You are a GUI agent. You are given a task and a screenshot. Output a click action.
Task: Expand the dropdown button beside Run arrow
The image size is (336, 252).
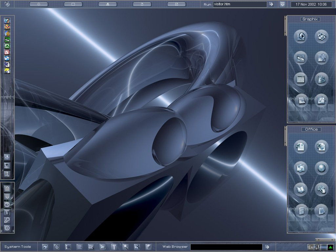click(x=283, y=4)
